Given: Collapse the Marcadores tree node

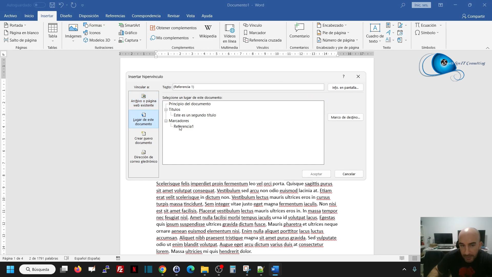Looking at the screenshot, I should point(166,121).
